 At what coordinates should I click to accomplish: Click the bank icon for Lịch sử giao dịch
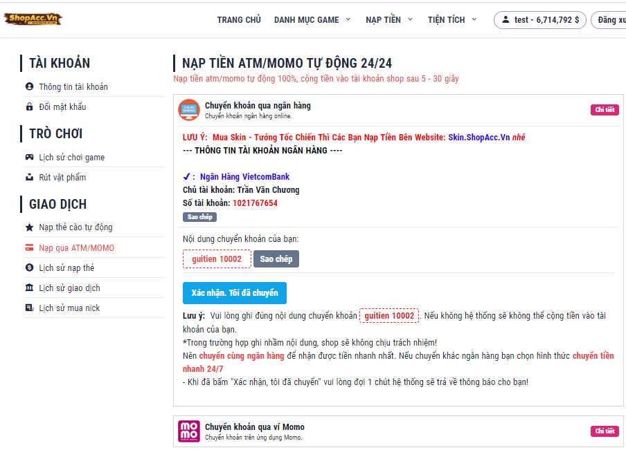29,288
